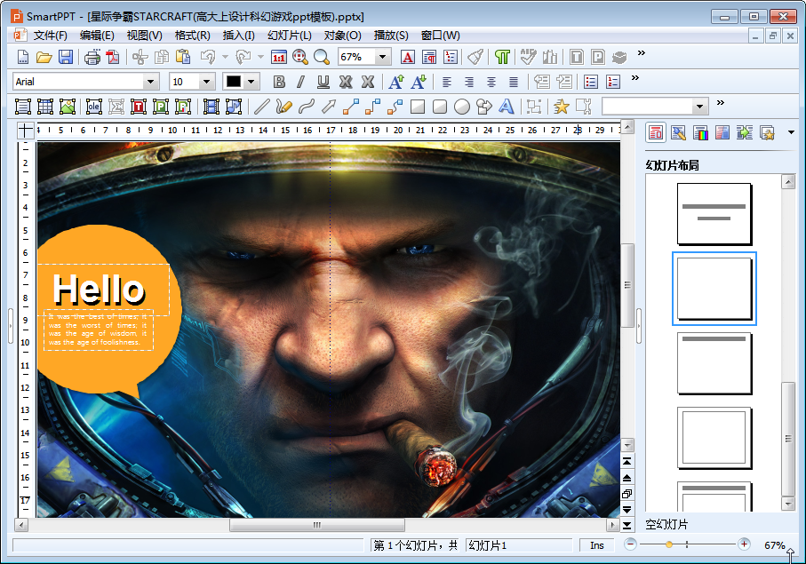The image size is (806, 564).
Task: Open the 文件(F) menu
Action: (x=51, y=36)
